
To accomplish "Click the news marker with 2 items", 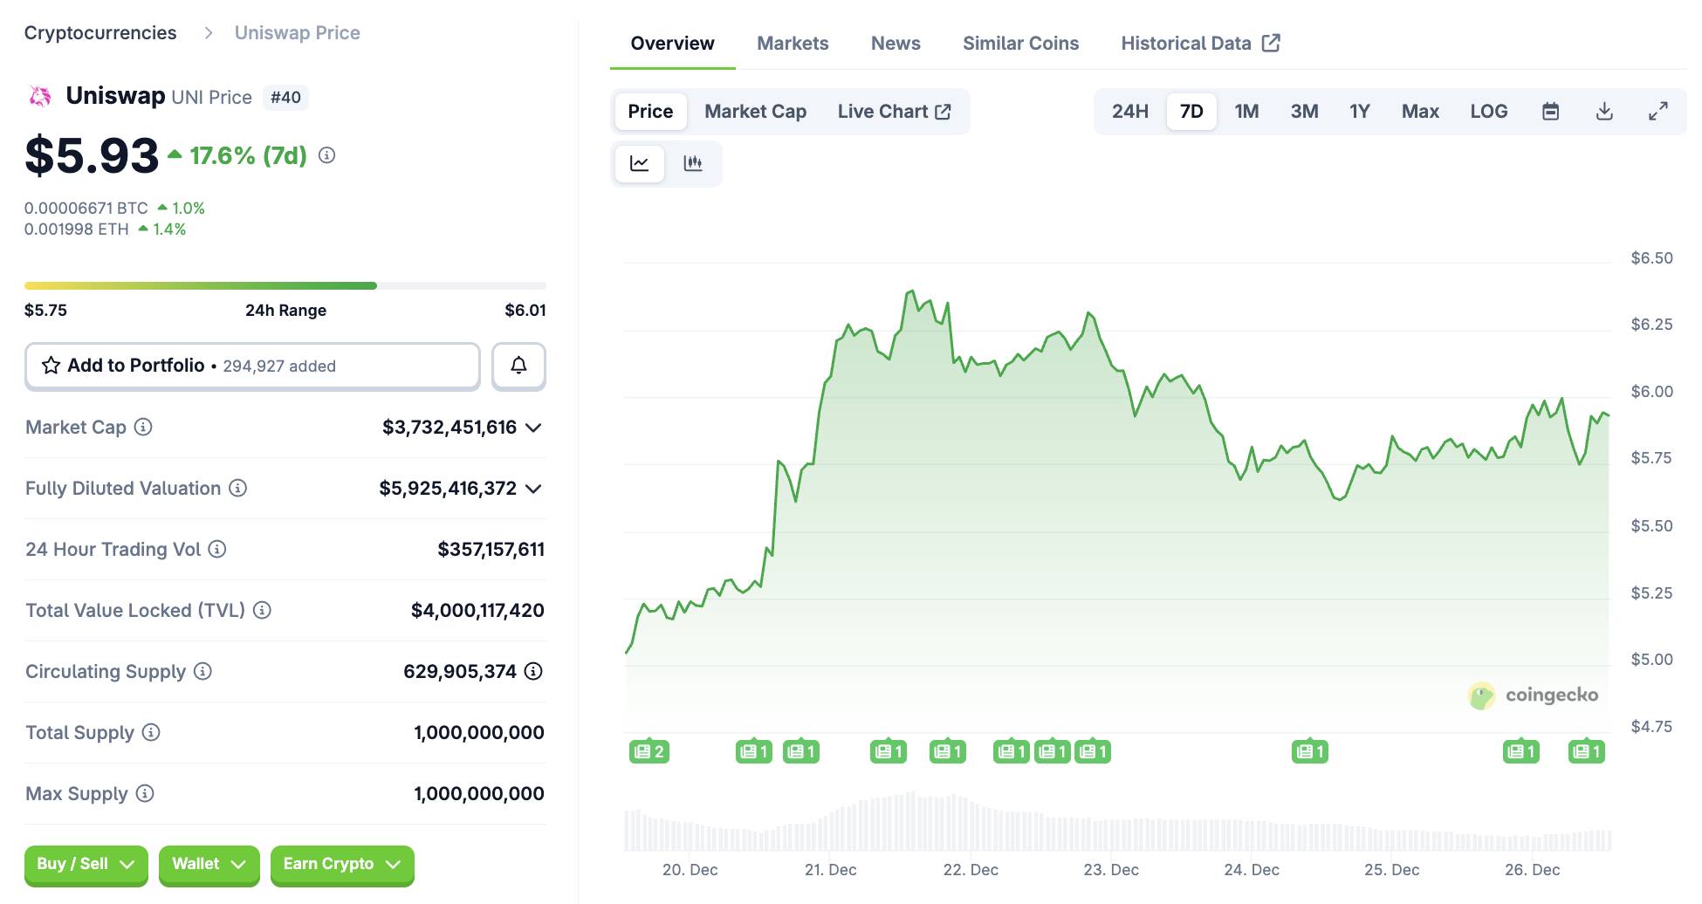I will [x=649, y=751].
